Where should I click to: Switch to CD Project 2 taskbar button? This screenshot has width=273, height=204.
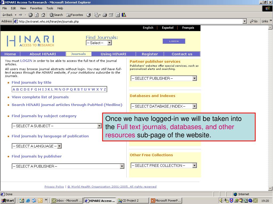click(133, 201)
